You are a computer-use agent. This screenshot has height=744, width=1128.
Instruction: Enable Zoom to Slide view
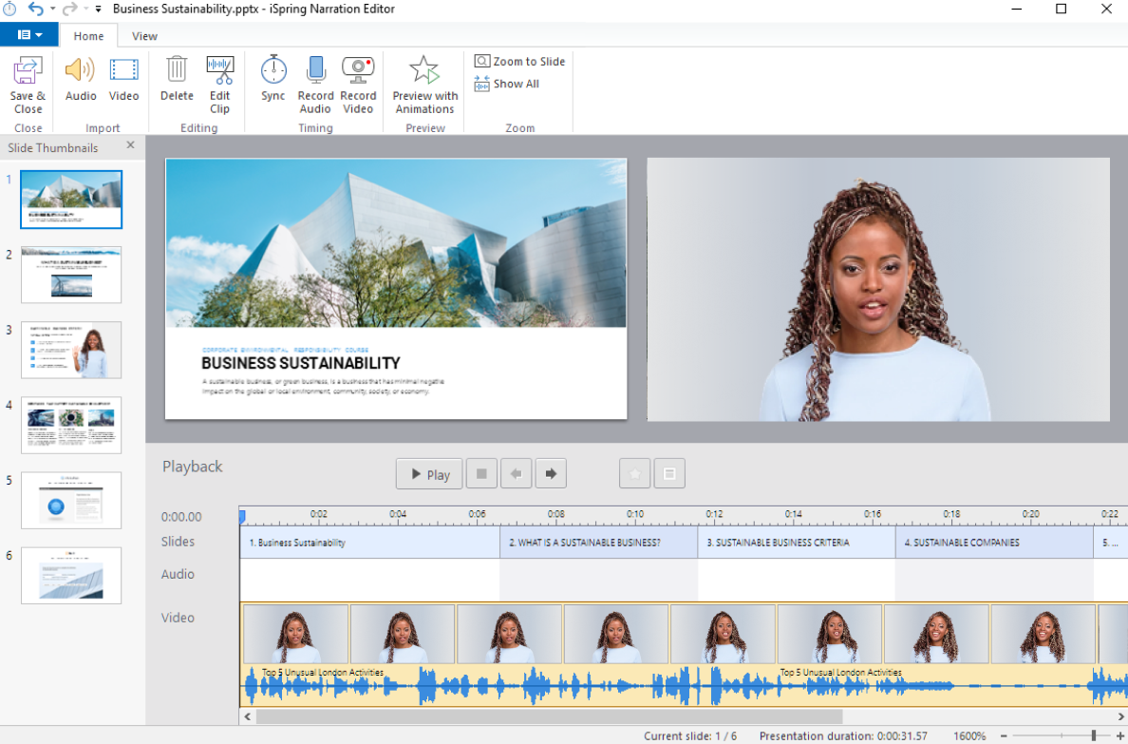coord(519,61)
